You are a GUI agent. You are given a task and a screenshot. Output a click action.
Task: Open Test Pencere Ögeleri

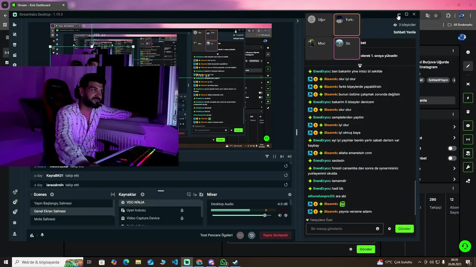[216, 235]
